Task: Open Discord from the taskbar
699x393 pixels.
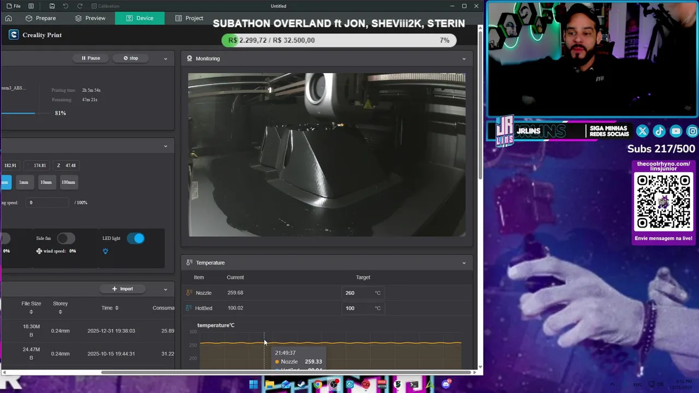Action: (446, 384)
